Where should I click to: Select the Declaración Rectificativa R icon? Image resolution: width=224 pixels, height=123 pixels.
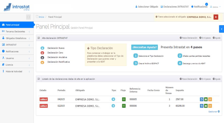point(42,62)
